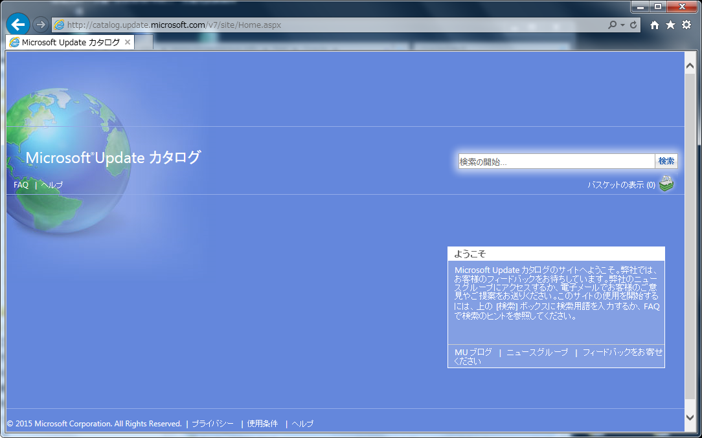Screen dimensions: 702x438
Task: Open the Tools gear icon
Action: 686,25
